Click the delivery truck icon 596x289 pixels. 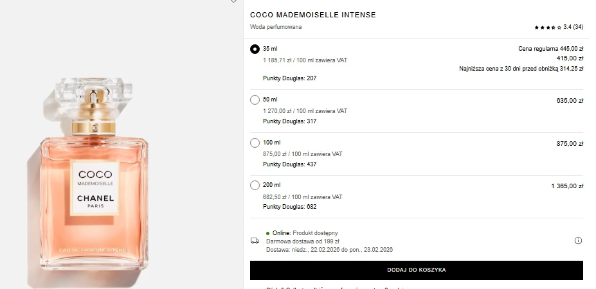pos(255,241)
